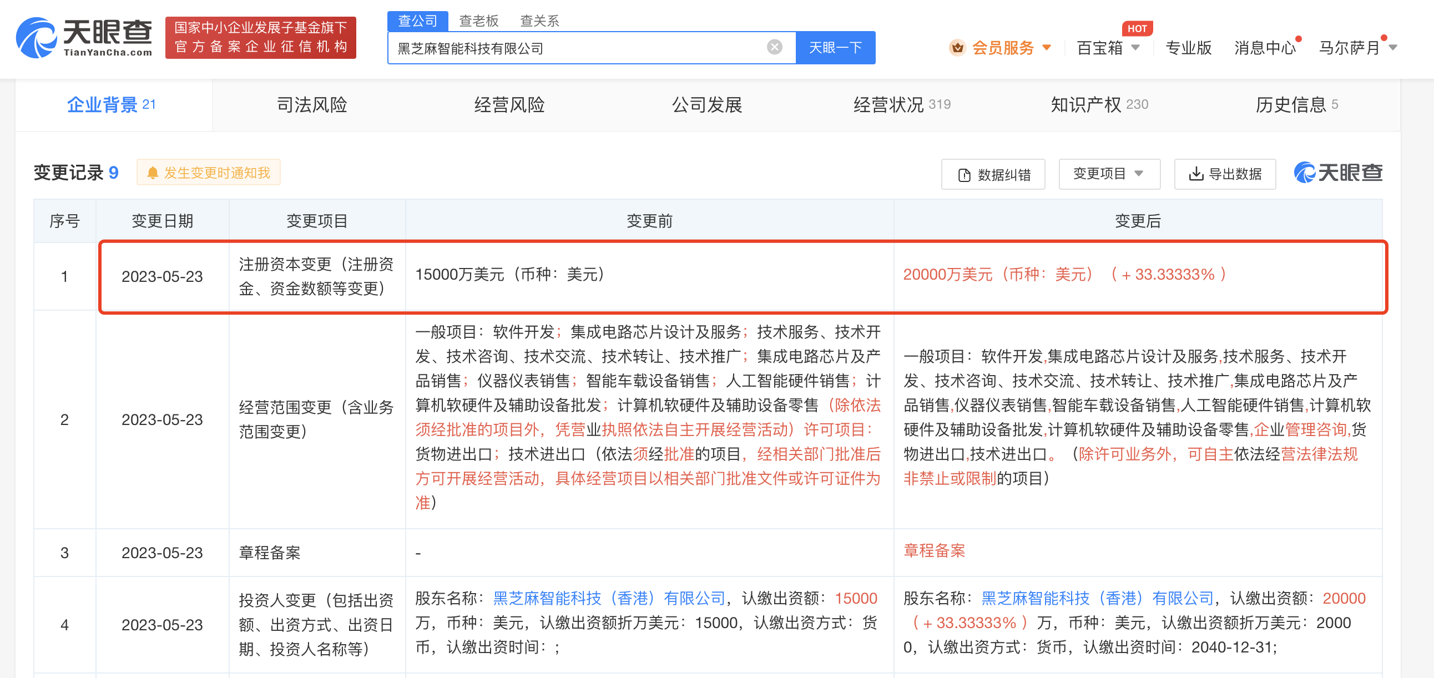
Task: Switch to the 历史信息 tab
Action: (x=1296, y=105)
